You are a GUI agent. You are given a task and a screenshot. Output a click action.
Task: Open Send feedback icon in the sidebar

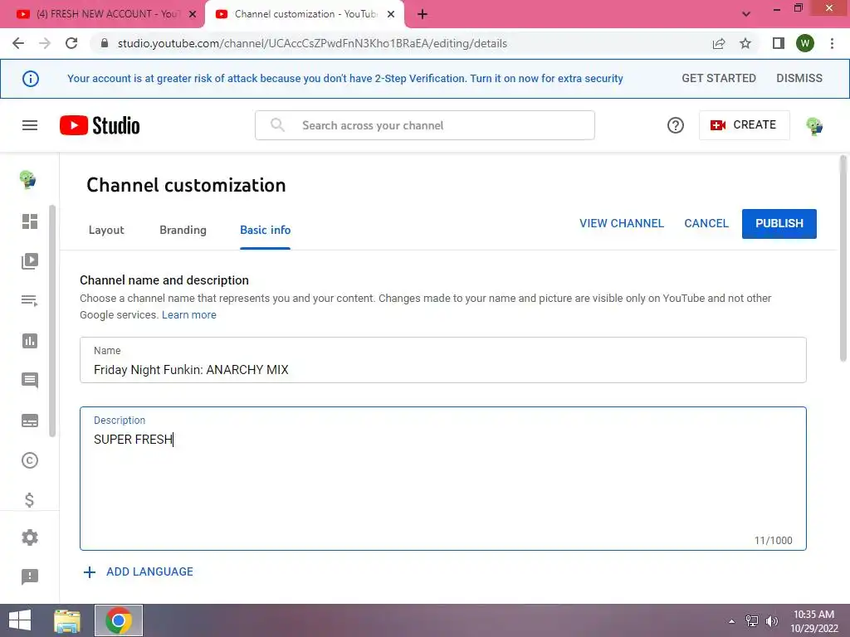[x=30, y=576]
